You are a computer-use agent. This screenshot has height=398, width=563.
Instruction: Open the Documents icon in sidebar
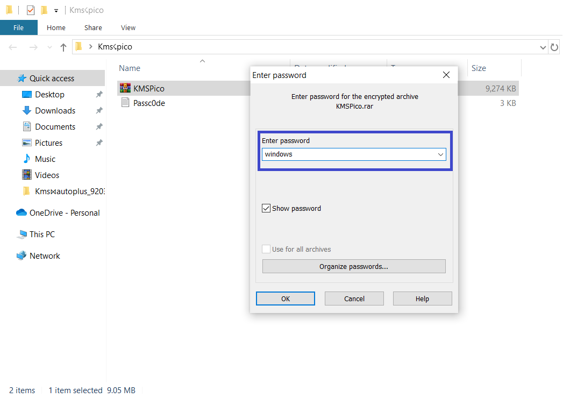[x=27, y=126]
